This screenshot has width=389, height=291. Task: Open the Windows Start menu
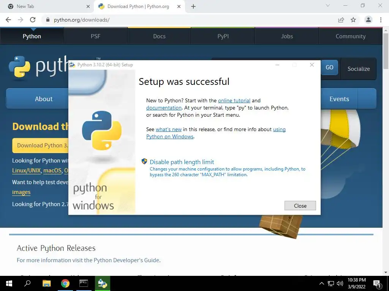pyautogui.click(x=9, y=283)
